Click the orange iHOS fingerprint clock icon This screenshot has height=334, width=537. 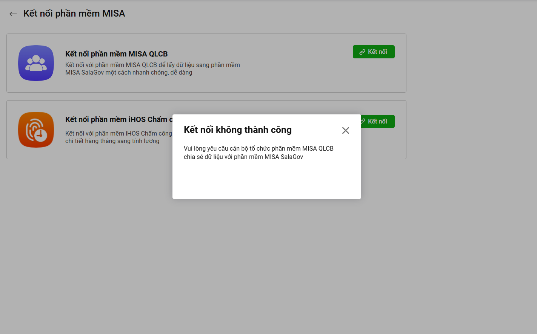(x=36, y=130)
